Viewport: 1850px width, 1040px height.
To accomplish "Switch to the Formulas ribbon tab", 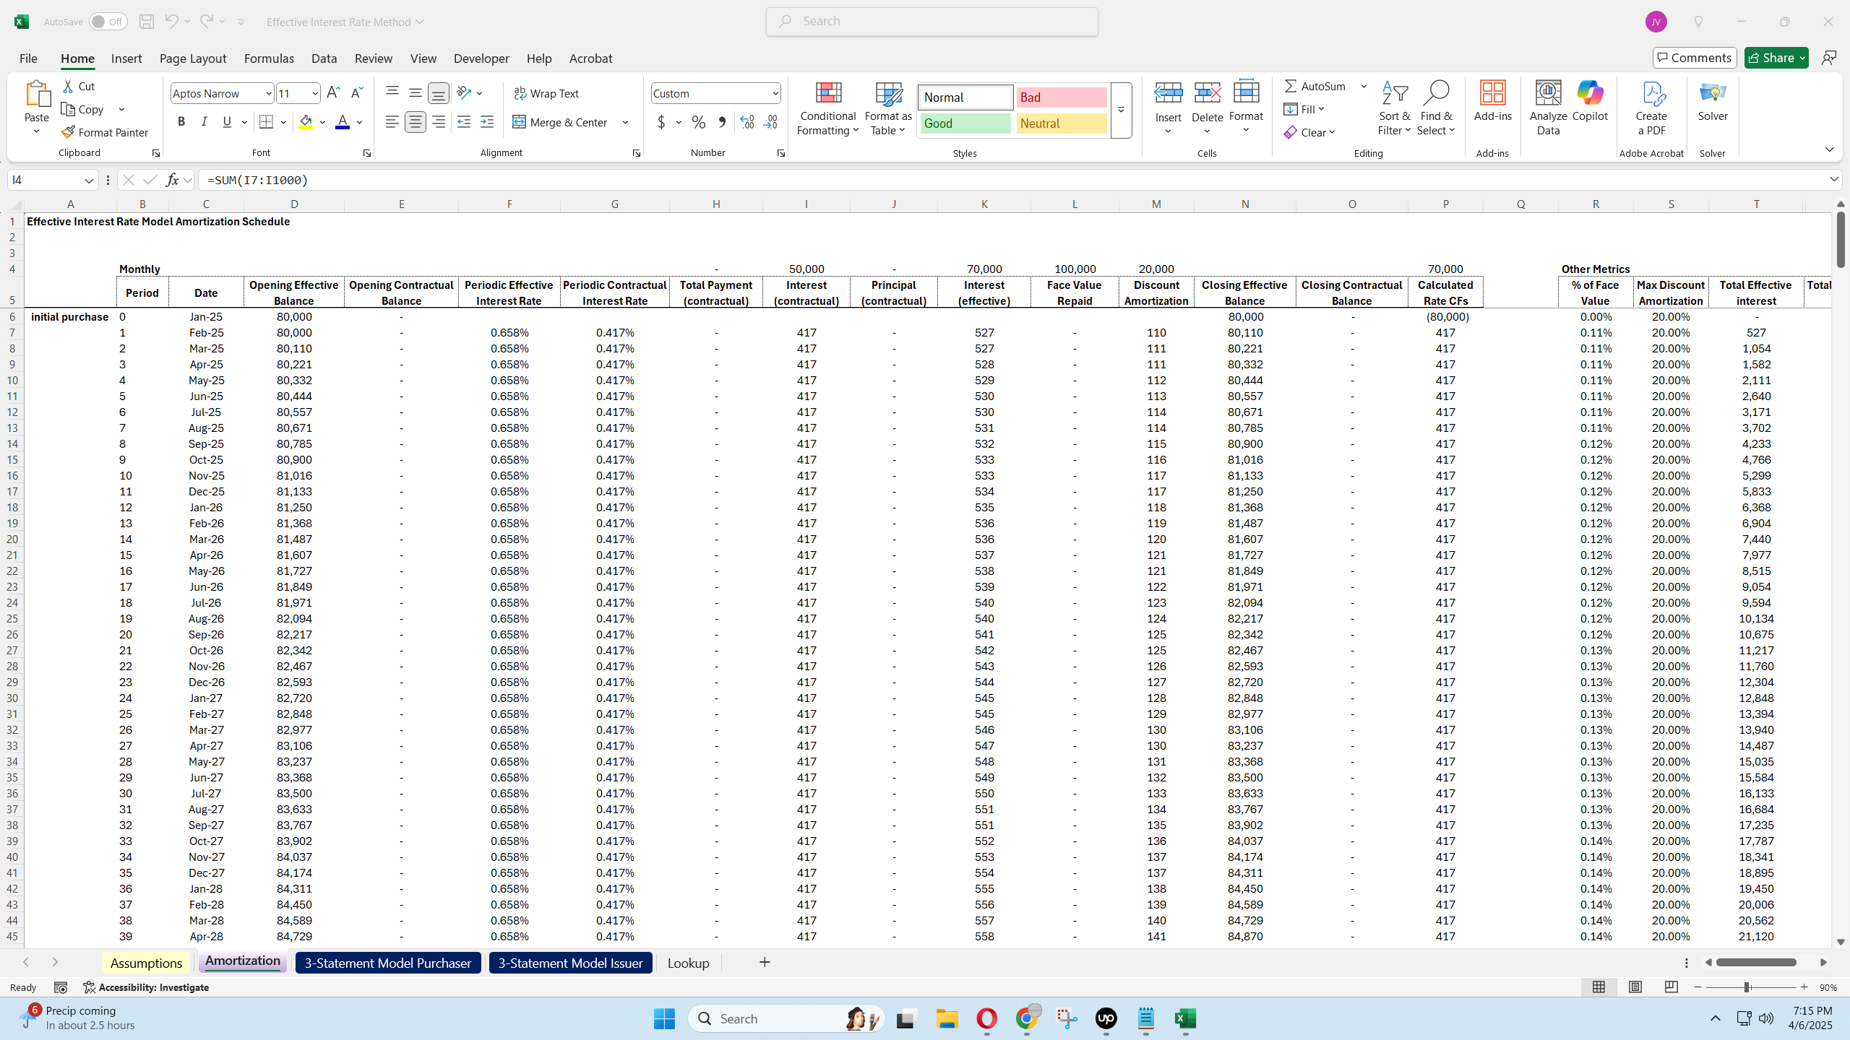I will [269, 58].
